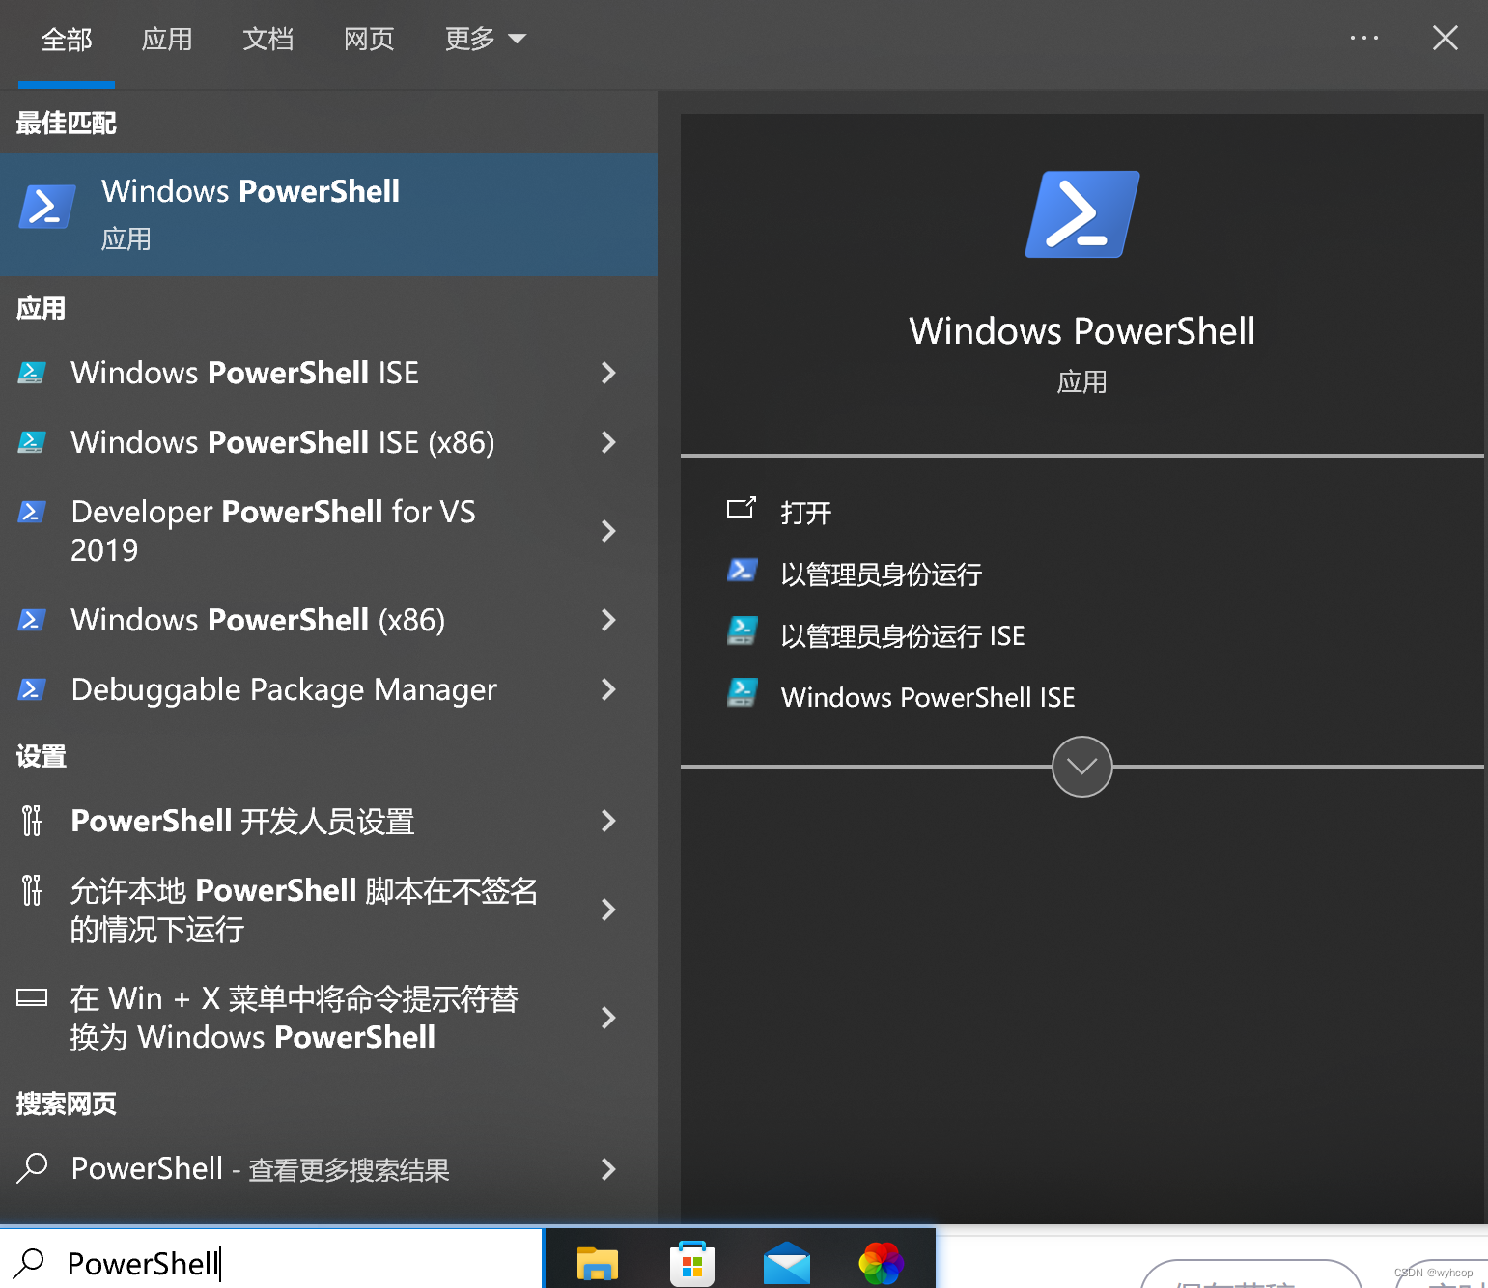Click the Windows PowerShell best-match app icon

(x=46, y=207)
